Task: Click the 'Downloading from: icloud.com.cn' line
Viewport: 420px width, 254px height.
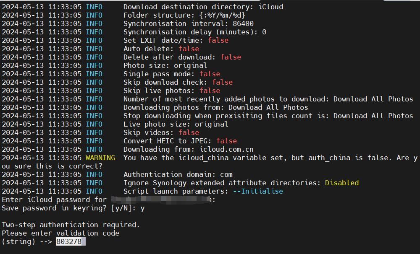Action: tap(188, 149)
